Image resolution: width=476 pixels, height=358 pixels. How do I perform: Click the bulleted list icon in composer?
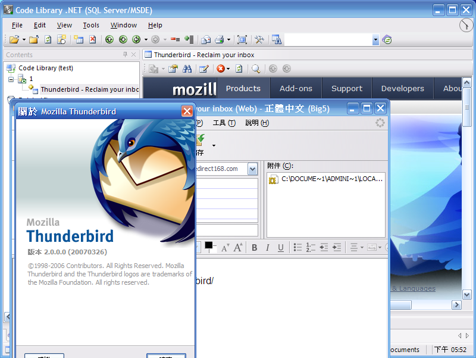click(x=297, y=247)
